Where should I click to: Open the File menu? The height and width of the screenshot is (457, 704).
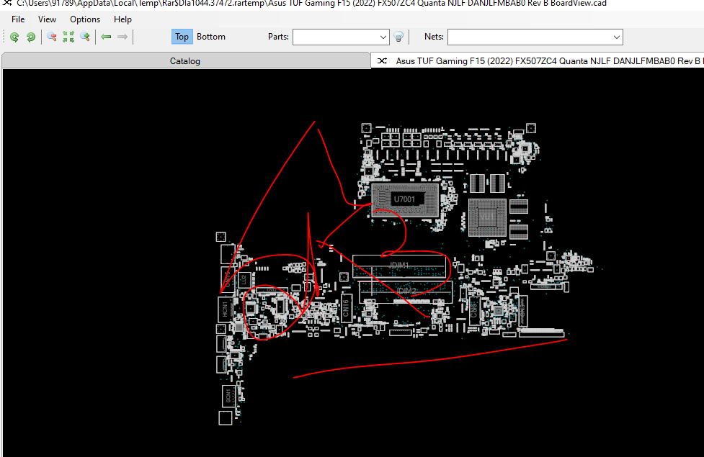[x=18, y=19]
